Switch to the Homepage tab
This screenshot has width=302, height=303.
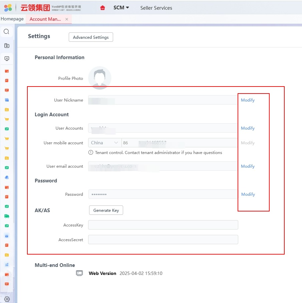[x=12, y=19]
